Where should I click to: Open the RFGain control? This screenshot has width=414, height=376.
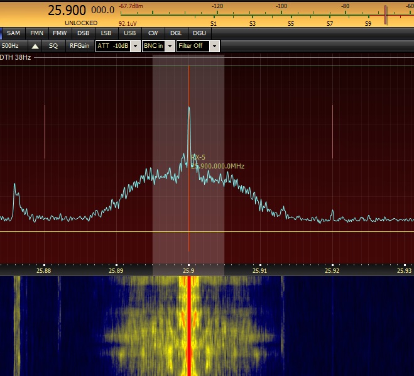pos(80,46)
